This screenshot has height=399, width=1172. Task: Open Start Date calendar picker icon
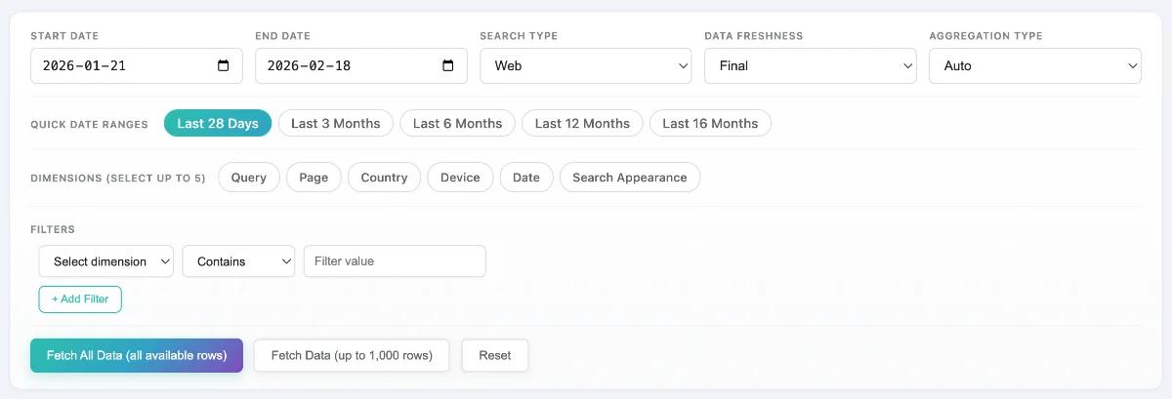point(223,66)
